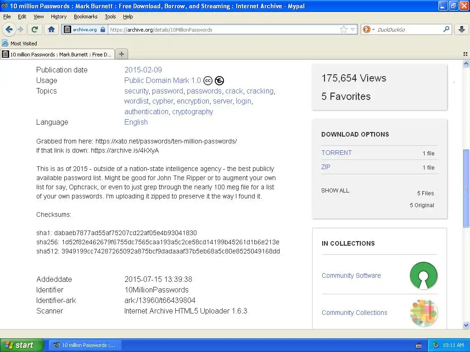Viewport: 470px width, 352px height.
Task: Click the Creative Commons CC icon
Action: coord(208,81)
